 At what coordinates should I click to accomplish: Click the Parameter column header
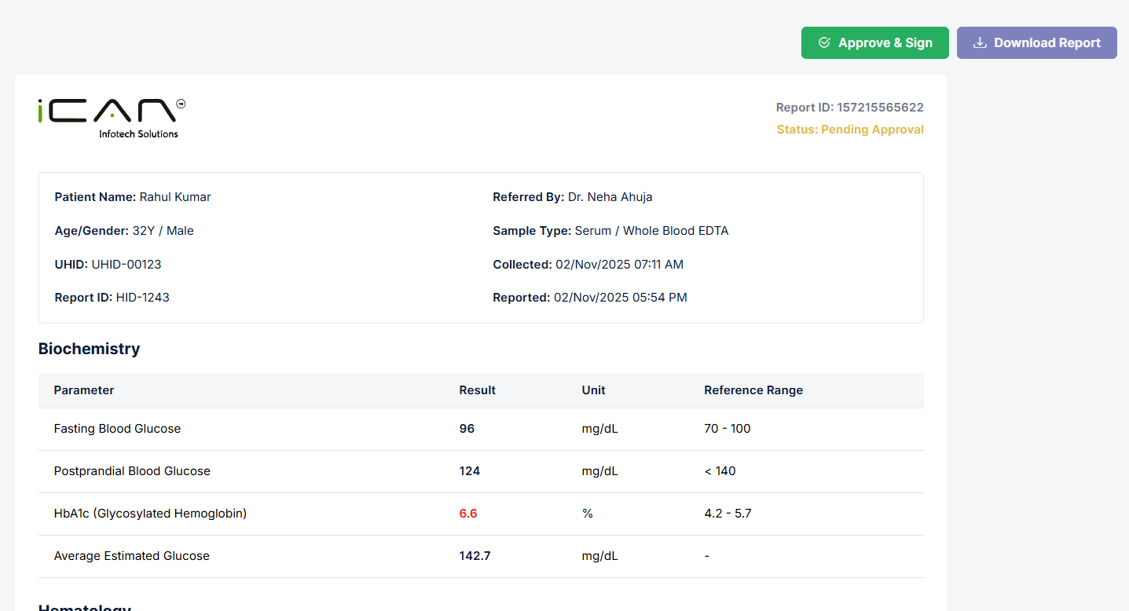pos(84,390)
